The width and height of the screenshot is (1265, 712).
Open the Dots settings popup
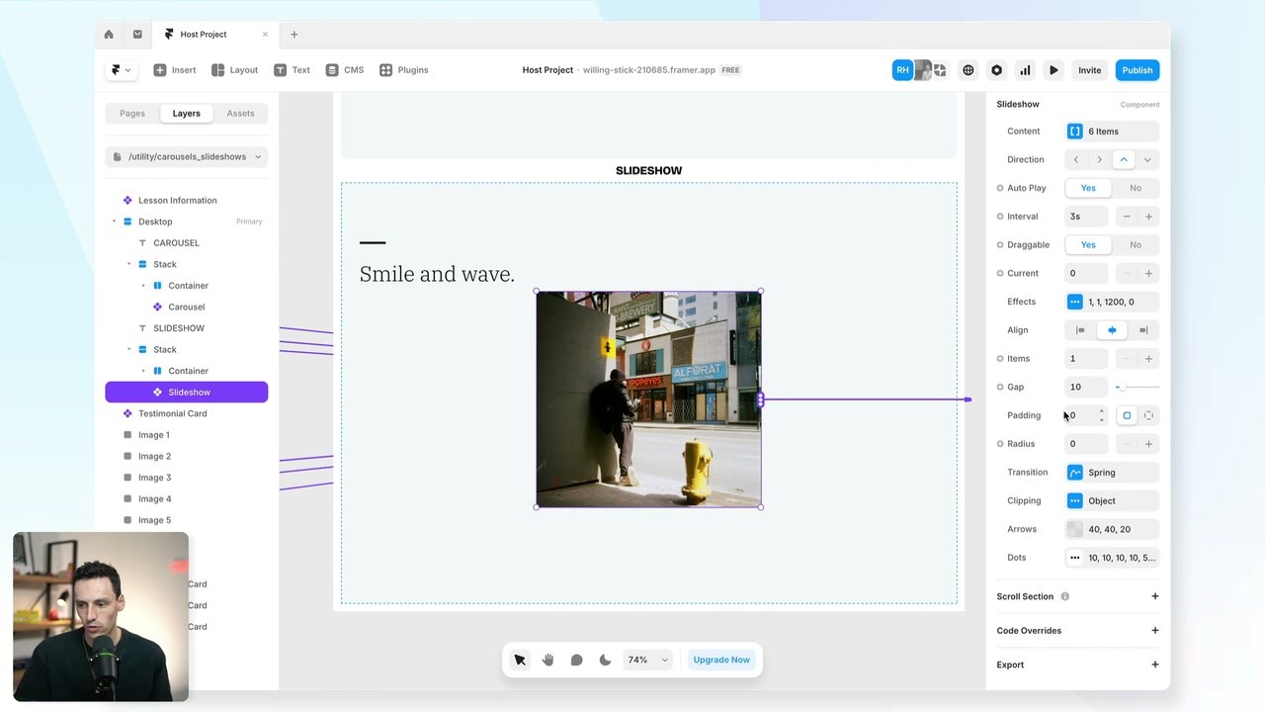[1112, 558]
